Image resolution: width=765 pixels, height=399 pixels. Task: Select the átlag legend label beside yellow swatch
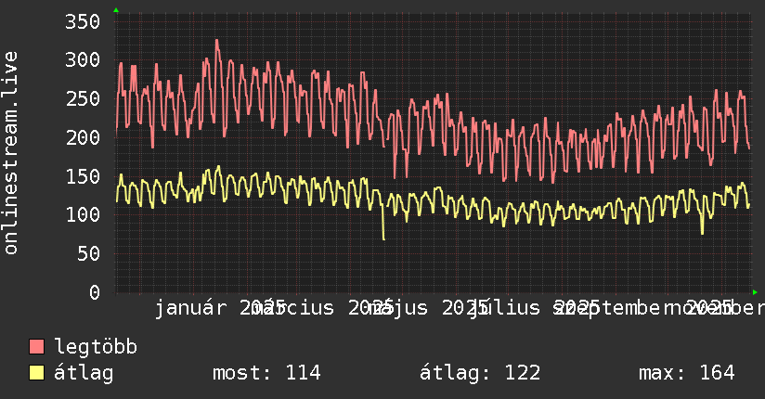84,373
